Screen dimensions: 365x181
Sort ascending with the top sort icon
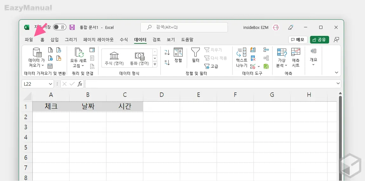[x=167, y=52]
